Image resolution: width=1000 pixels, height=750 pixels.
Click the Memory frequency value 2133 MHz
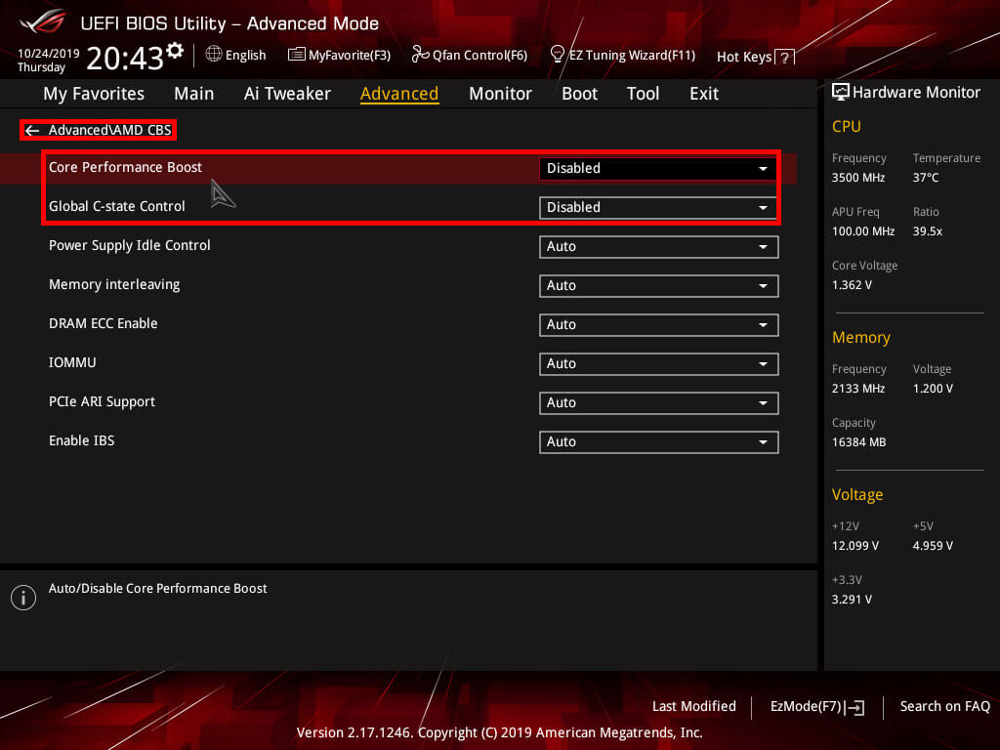[857, 389]
